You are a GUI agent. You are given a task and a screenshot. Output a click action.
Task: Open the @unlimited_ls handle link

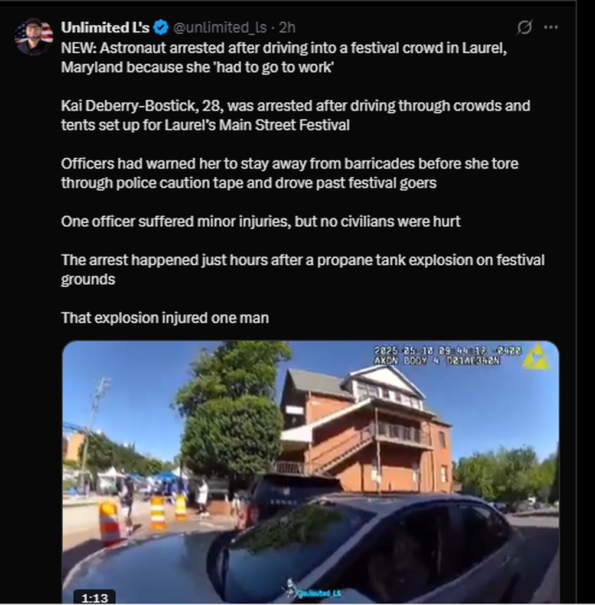pos(220,27)
